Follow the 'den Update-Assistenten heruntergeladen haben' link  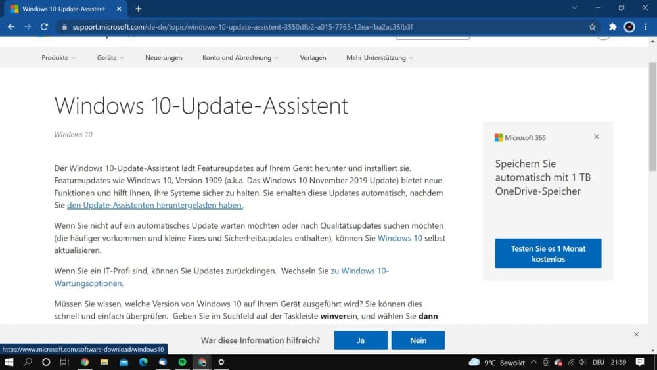pos(155,205)
